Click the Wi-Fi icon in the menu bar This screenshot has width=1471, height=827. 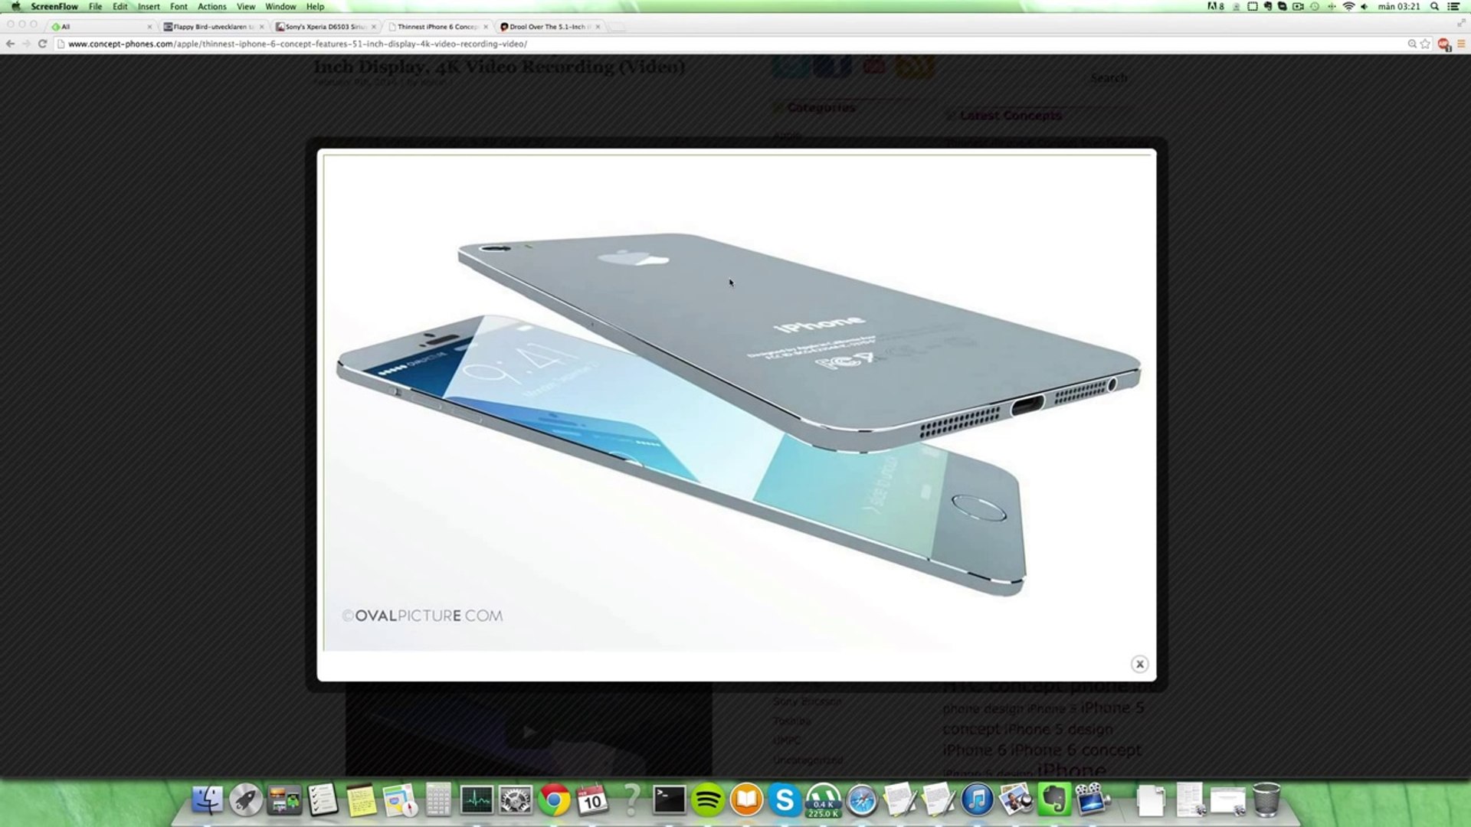pyautogui.click(x=1349, y=6)
